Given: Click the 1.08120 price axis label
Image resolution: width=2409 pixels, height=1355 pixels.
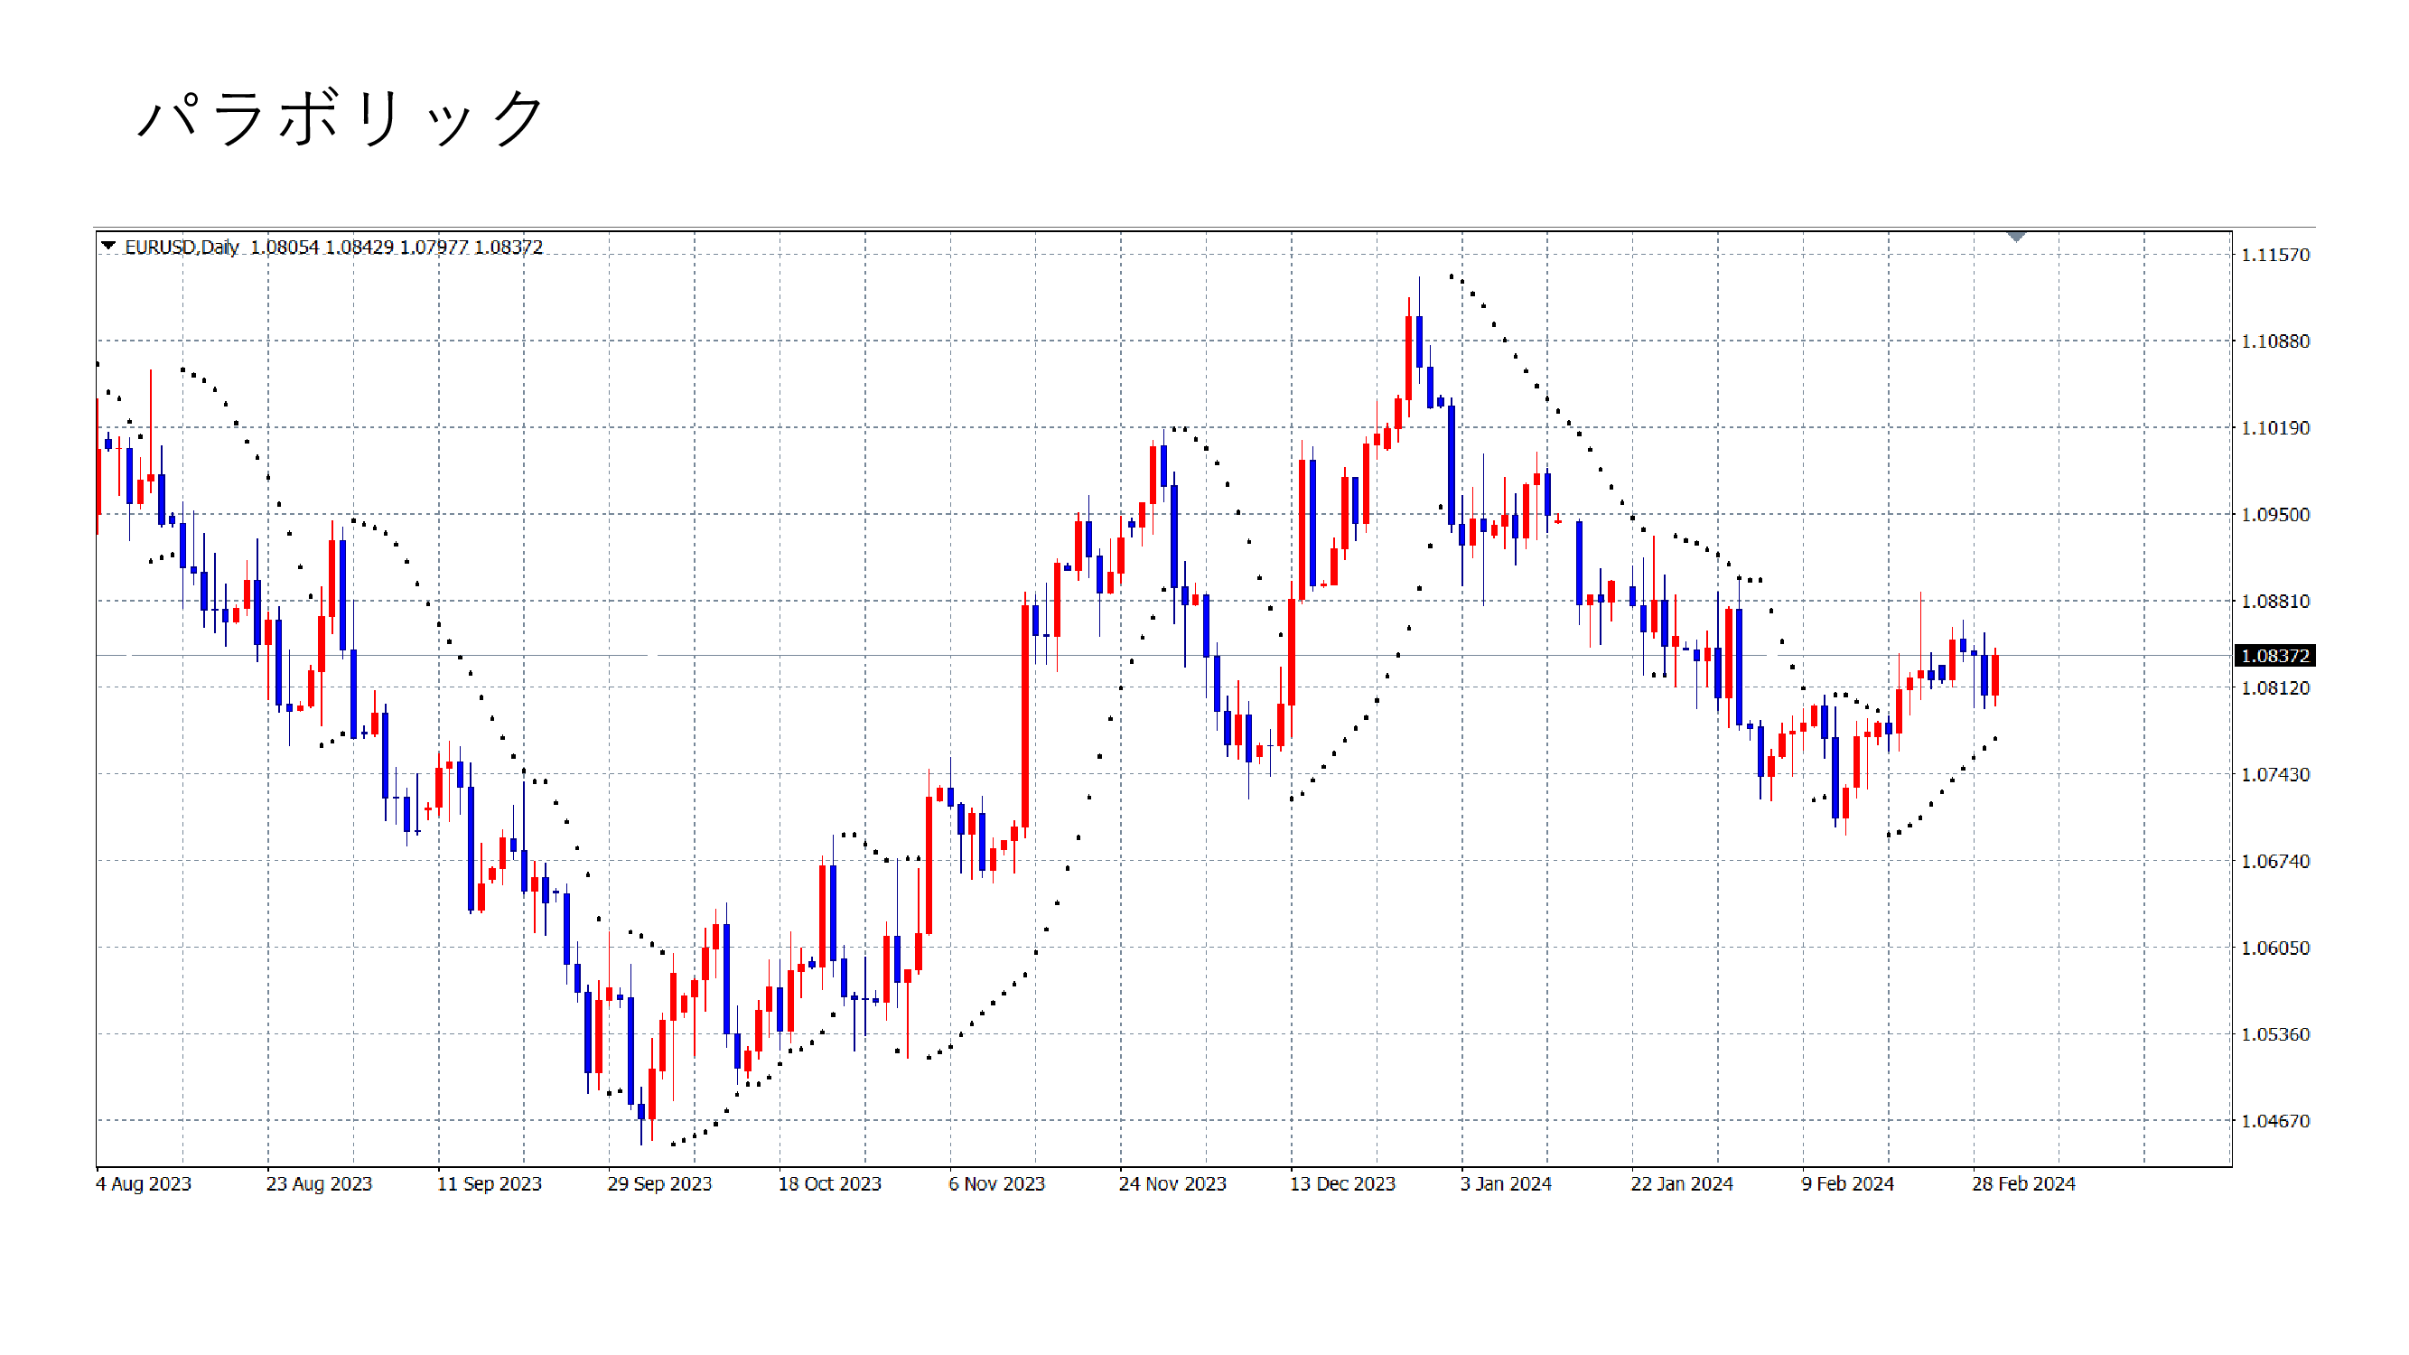Looking at the screenshot, I should click(x=2275, y=688).
